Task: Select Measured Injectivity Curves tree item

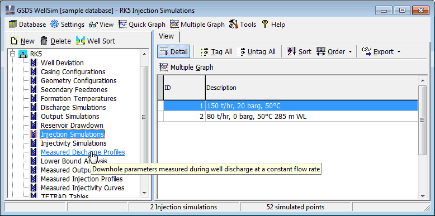Action: point(82,188)
